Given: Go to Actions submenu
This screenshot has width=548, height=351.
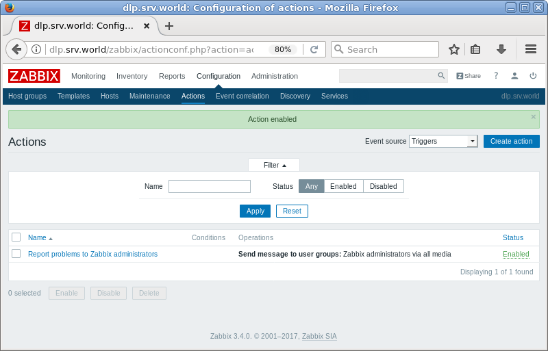Looking at the screenshot, I should (193, 96).
